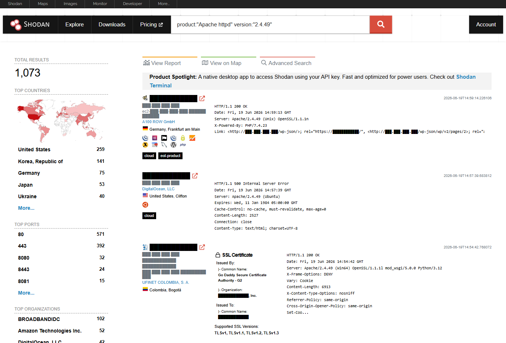This screenshot has width=506, height=343.
Task: Select the Shodan top bar tab
Action: [15, 4]
